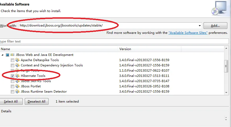The image size is (231, 127).
Task: Check Context and Dependency Injection Tools checkbox
Action: click(12, 65)
